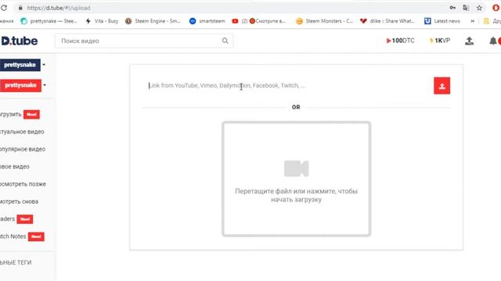
Task: Open notifications bell icon
Action: point(493,41)
